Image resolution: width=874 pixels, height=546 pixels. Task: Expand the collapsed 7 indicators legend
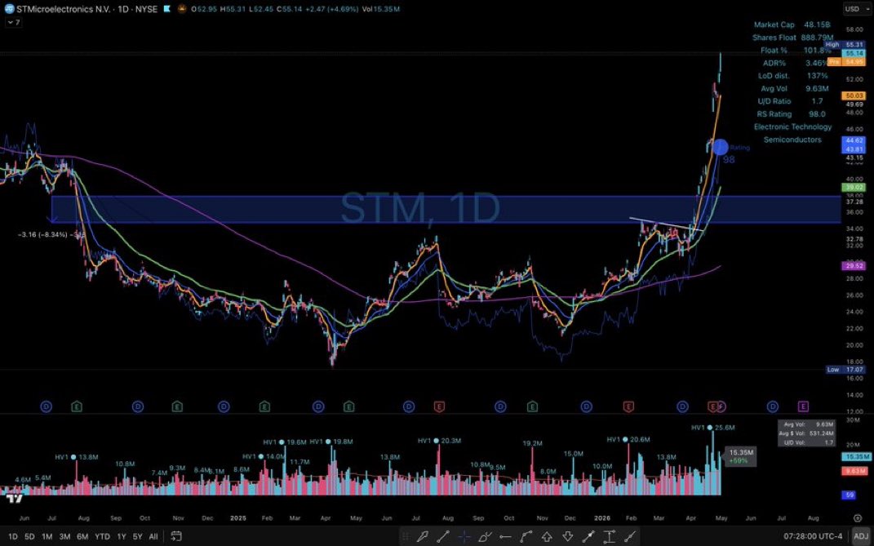(13, 22)
